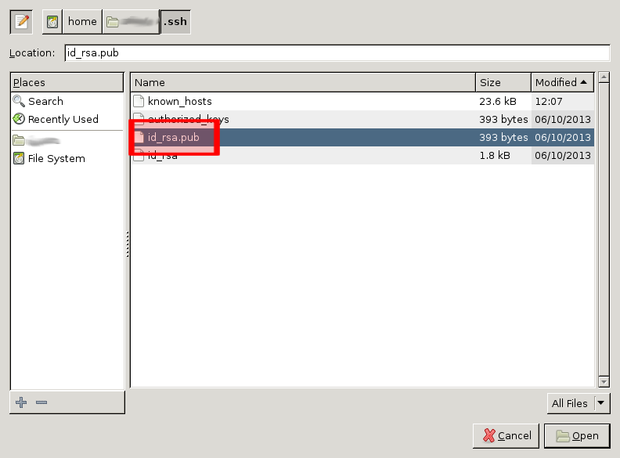This screenshot has height=458, width=620.
Task: Click the root filesystem drive path icon
Action: click(52, 22)
